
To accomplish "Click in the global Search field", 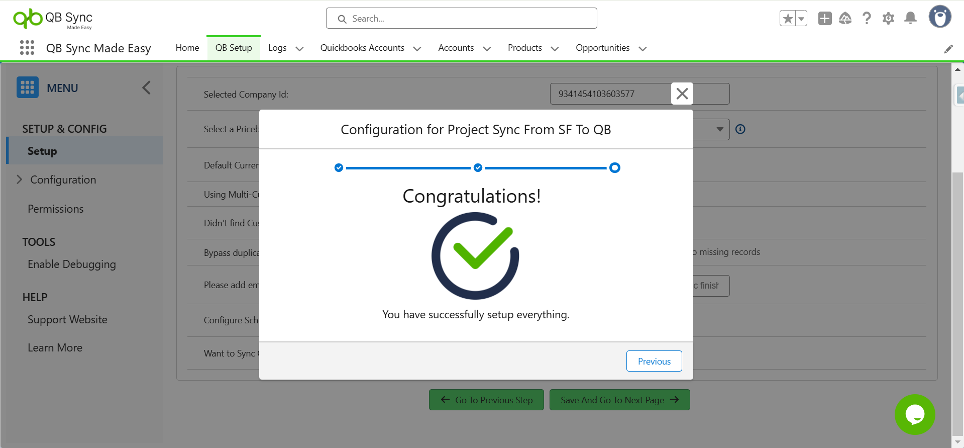I will coord(462,19).
